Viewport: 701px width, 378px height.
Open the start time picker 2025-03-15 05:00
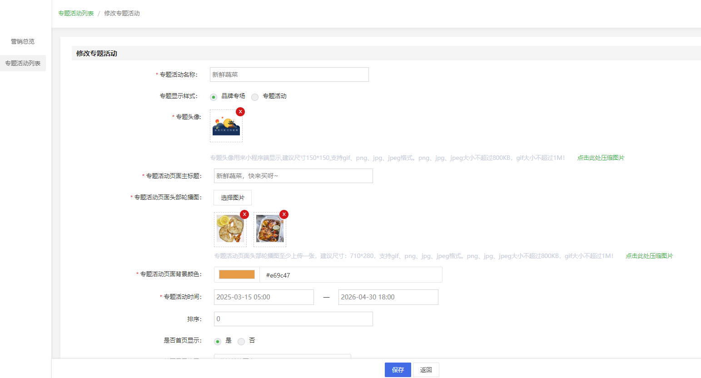[x=263, y=297]
